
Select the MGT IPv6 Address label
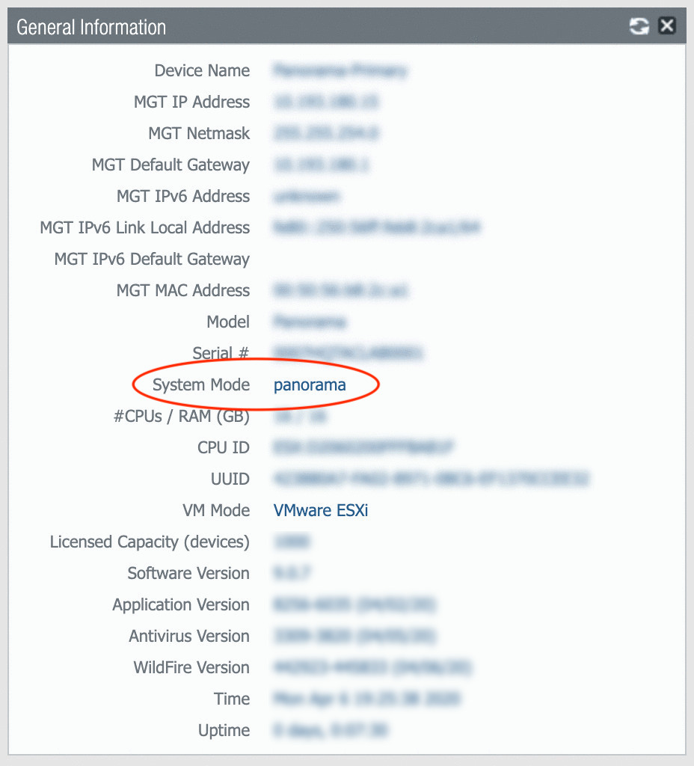tap(183, 197)
